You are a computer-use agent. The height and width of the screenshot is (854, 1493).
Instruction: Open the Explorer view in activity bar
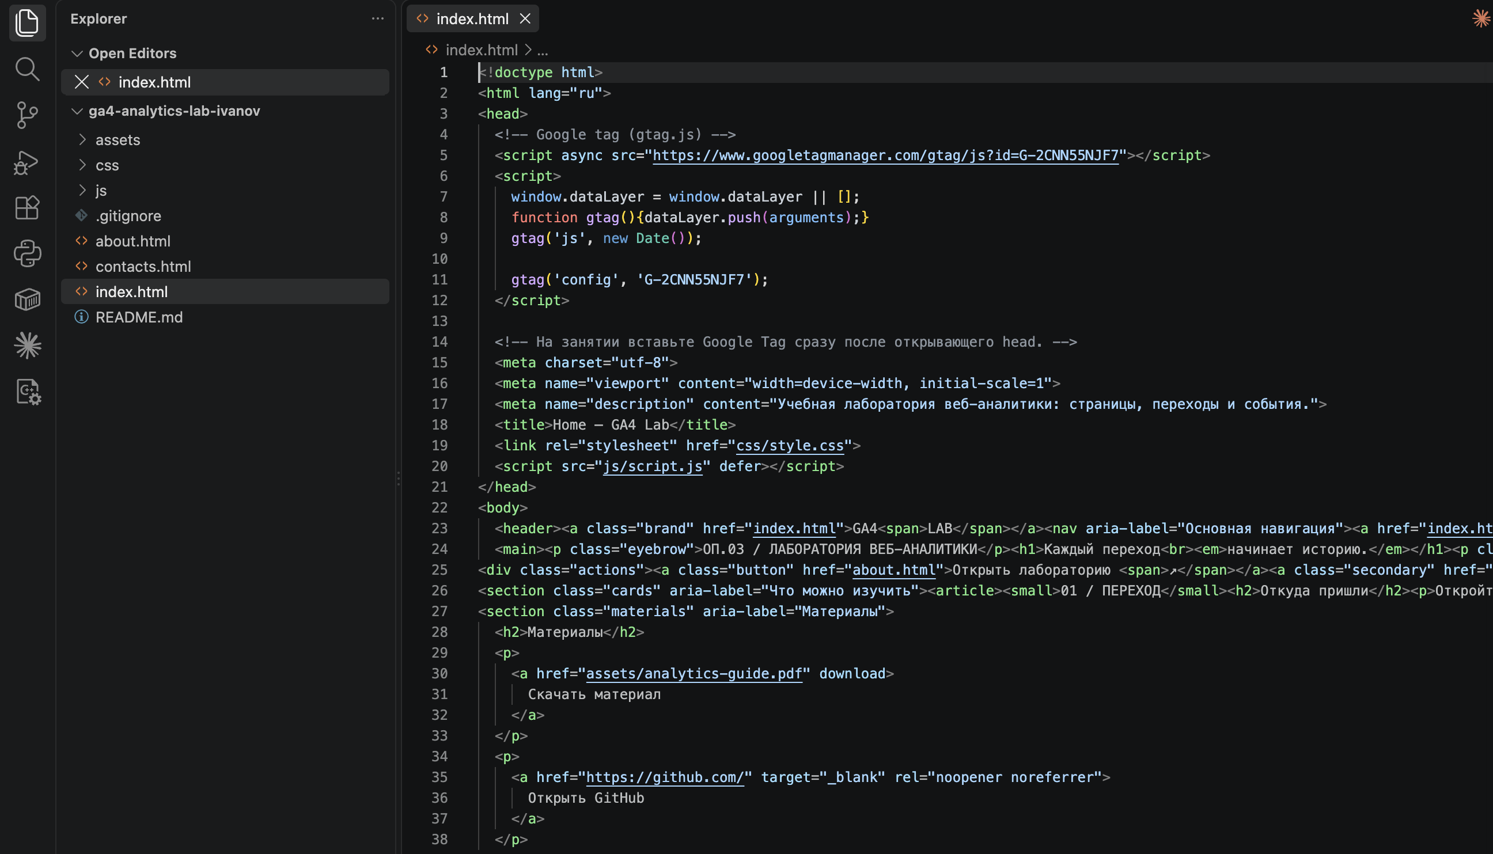[x=27, y=22]
